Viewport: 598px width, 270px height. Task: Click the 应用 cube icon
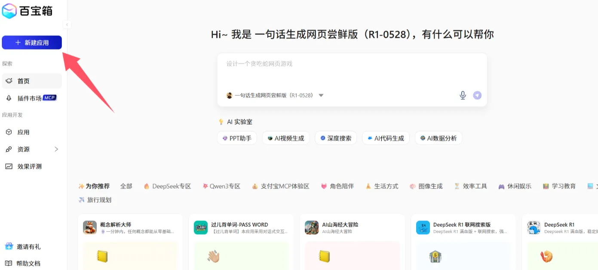coord(9,132)
